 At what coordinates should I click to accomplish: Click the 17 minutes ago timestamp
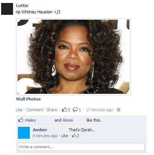99,110
